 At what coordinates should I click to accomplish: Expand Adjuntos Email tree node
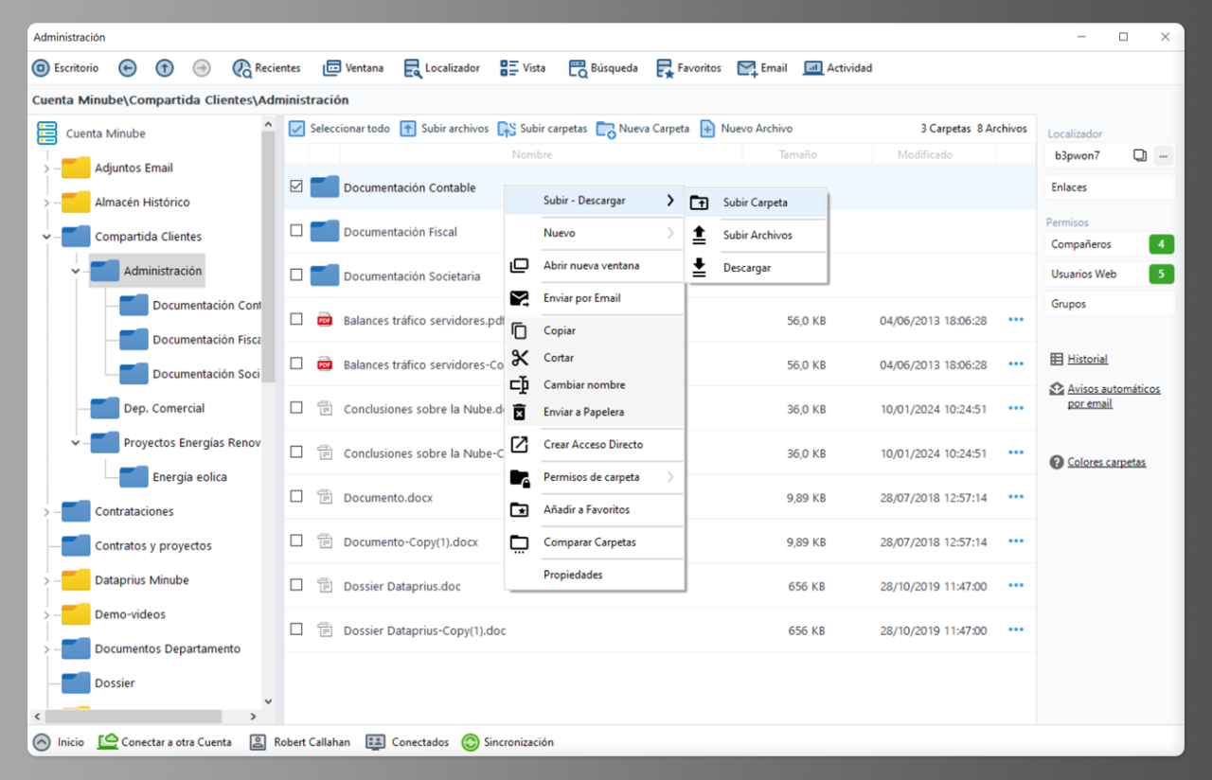(46, 168)
